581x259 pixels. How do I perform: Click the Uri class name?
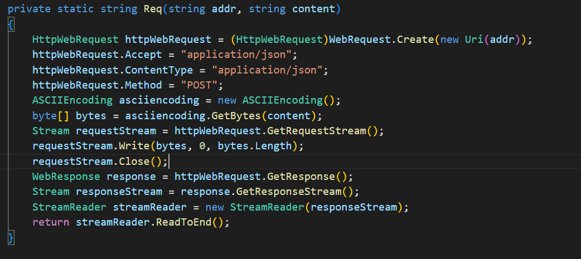click(x=474, y=40)
